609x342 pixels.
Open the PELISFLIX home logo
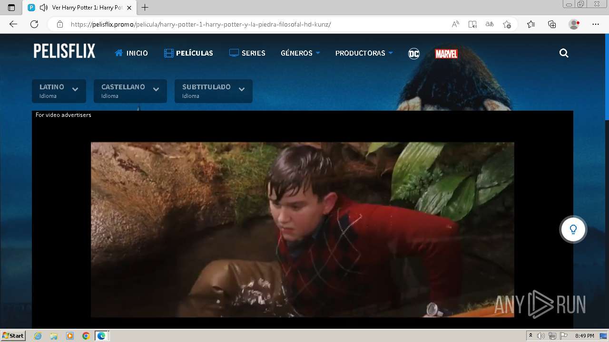pos(64,51)
